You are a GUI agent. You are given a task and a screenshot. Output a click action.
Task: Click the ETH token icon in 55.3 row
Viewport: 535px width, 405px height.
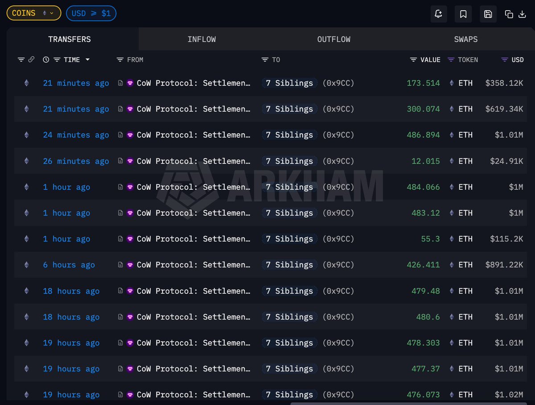point(452,239)
